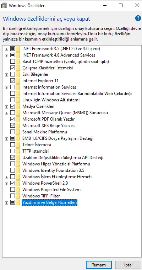Expand Microsoft Message Queue (MSMQ) Sunucusu node
Image resolution: width=142 pixels, height=270 pixels.
[x=6, y=113]
